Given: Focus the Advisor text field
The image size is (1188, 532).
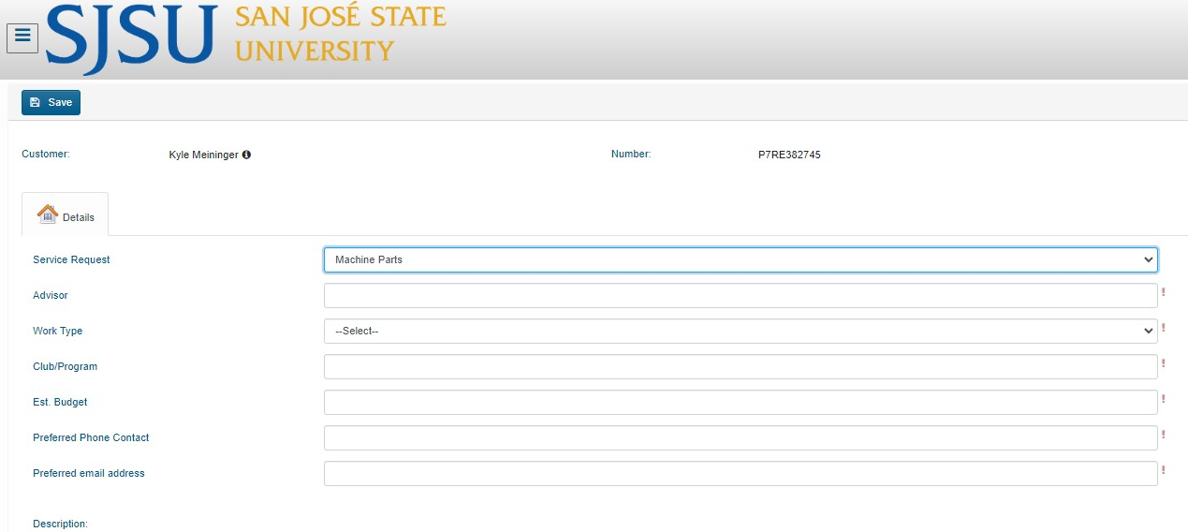Looking at the screenshot, I should click(740, 295).
